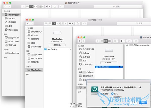Screen dimensions: 151x108
Task: Select cover flow view in front MacBackup window
Action: pos(110,41)
